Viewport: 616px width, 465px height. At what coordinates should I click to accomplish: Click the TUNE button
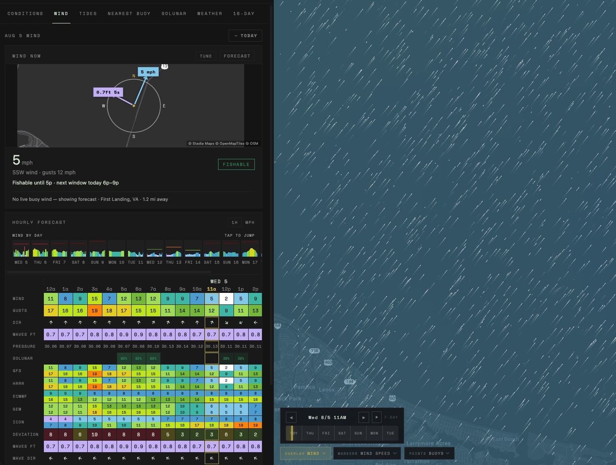[x=206, y=56]
